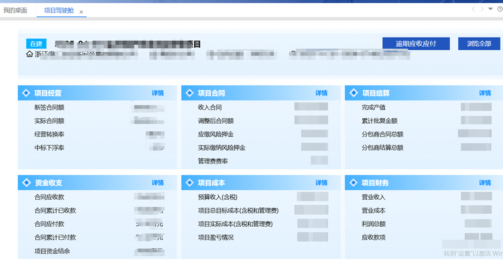Open the tab list dropdown arrow
The height and width of the screenshot is (260, 503).
[x=490, y=9]
